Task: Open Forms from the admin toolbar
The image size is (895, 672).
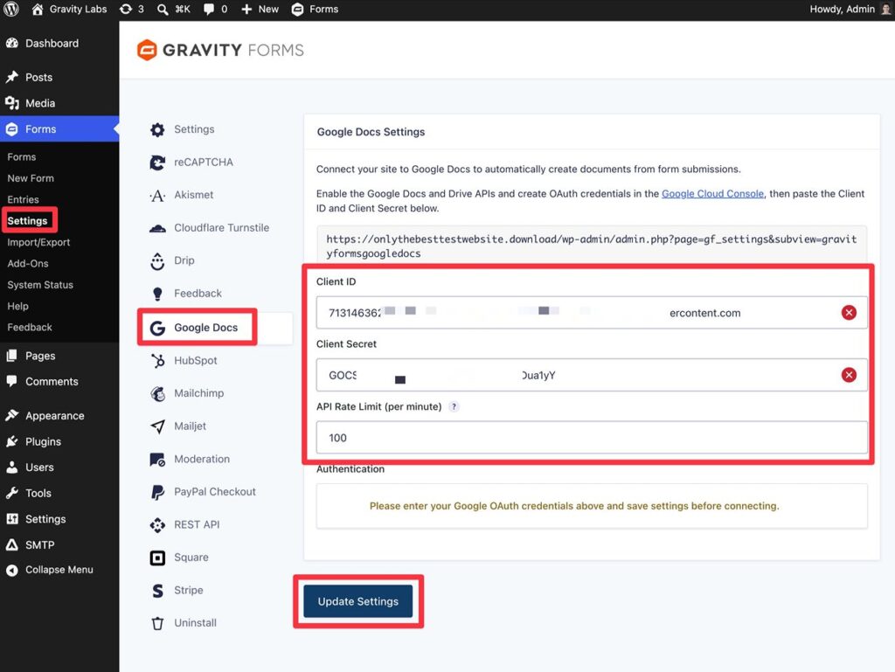Action: click(x=315, y=9)
